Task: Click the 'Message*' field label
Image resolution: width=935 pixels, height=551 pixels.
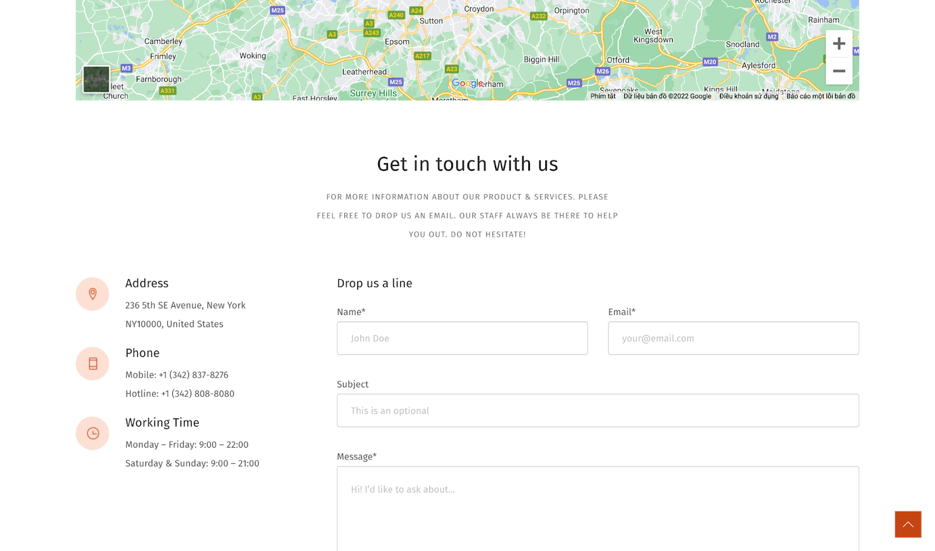Action: (356, 457)
